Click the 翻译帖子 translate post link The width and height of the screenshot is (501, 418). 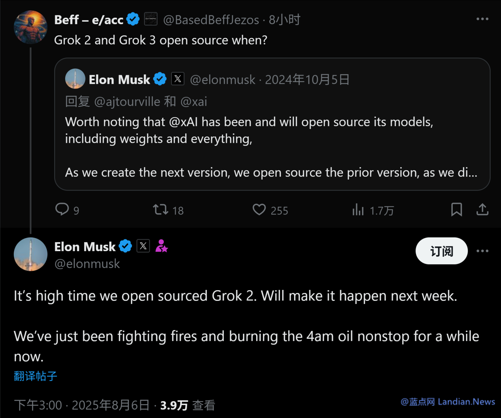click(x=35, y=376)
